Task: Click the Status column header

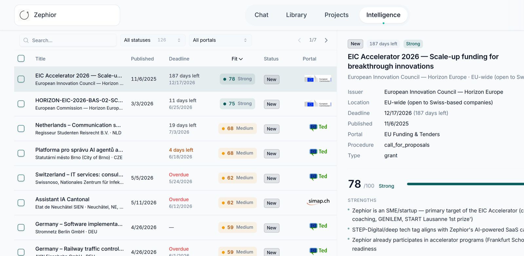Action: tap(271, 59)
